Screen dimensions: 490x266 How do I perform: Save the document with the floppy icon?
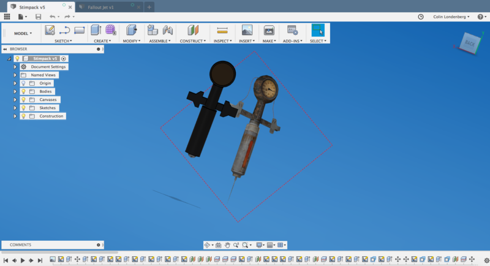[38, 17]
